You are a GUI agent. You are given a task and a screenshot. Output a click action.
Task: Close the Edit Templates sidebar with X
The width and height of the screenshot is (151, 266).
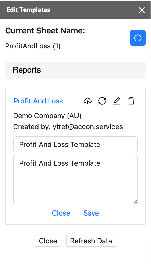coord(142,10)
